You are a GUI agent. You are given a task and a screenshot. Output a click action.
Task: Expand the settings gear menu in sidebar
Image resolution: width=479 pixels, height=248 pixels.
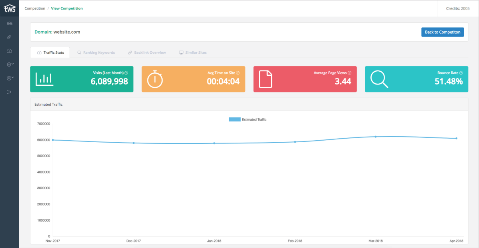click(x=10, y=65)
